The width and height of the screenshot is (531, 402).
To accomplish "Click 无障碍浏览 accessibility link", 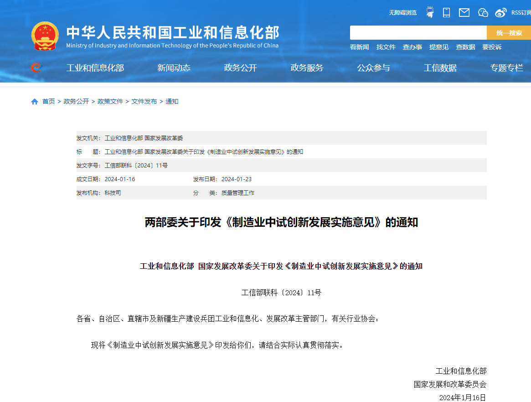I will coord(402,12).
